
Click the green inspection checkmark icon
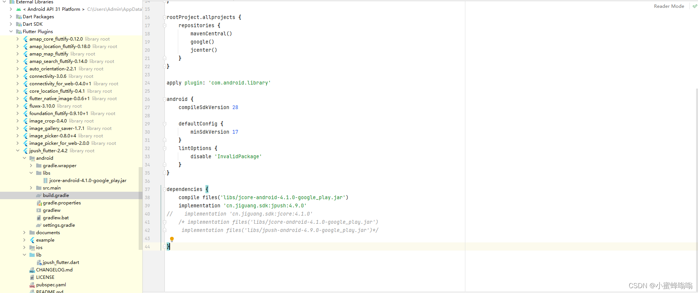click(695, 6)
